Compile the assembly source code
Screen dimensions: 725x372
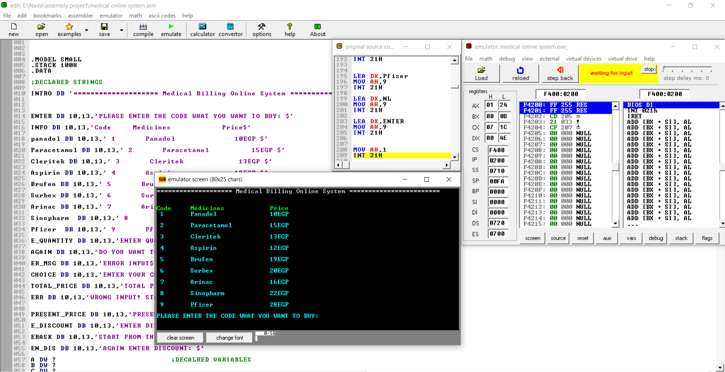[143, 29]
